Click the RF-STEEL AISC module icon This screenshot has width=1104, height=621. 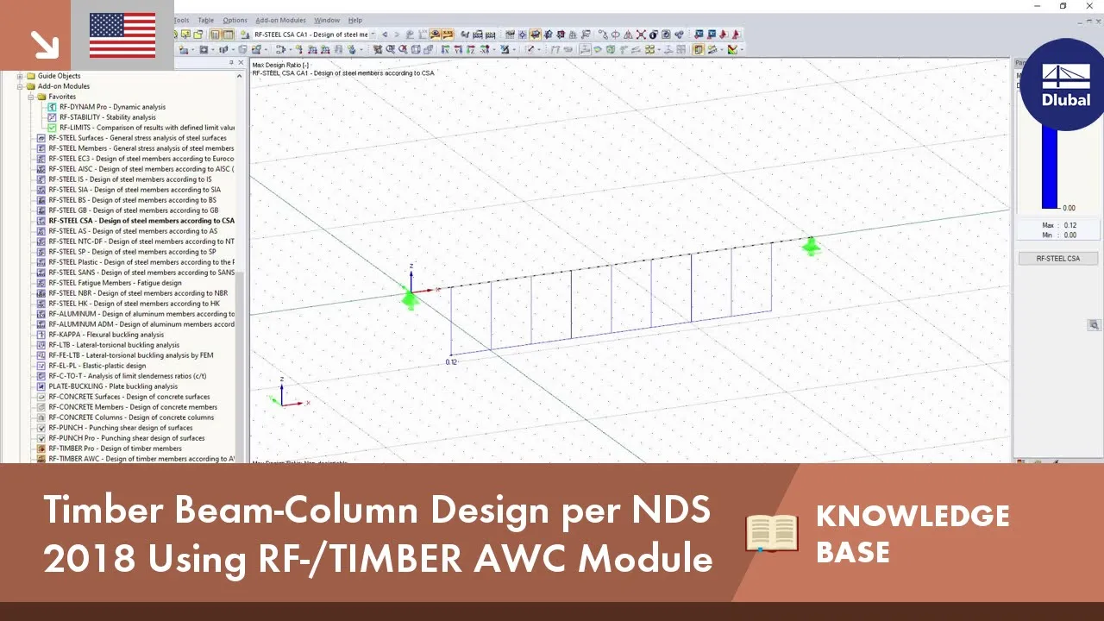click(x=41, y=169)
